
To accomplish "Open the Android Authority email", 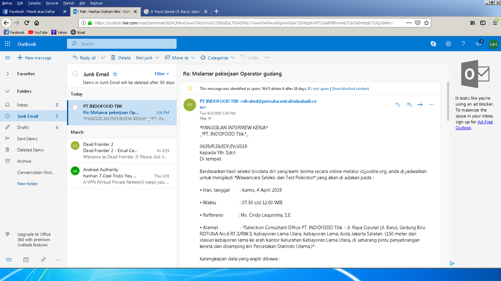I will (x=122, y=176).
